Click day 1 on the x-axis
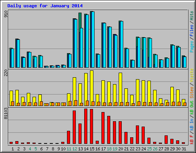Viewport: 196px width, 153px height. click(x=13, y=149)
